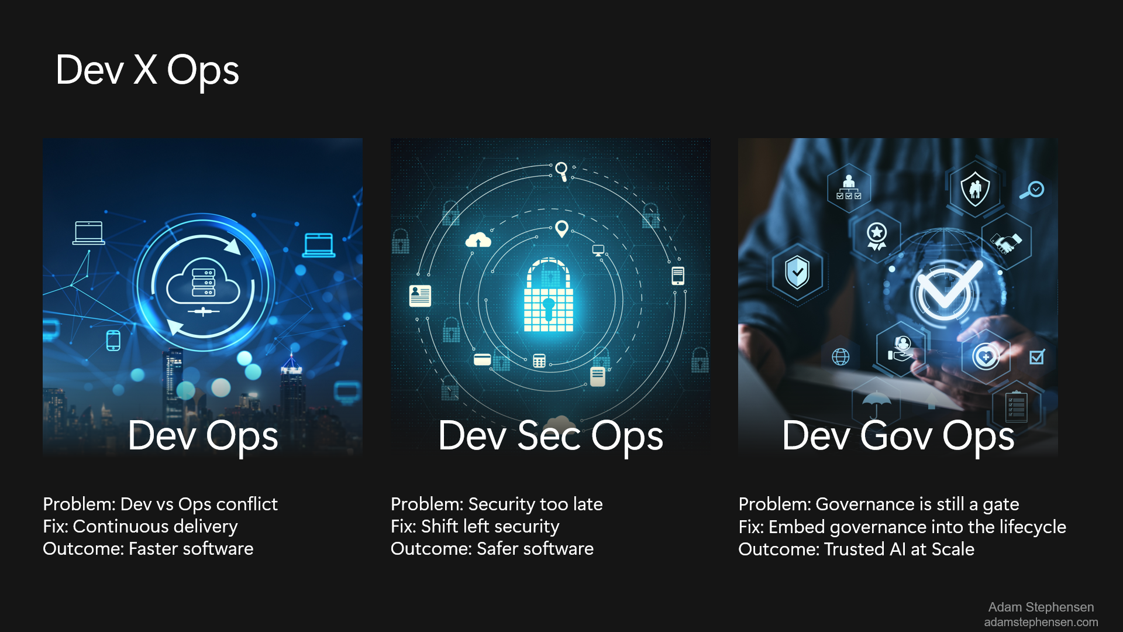The height and width of the screenshot is (632, 1123).
Task: Click the clipboard checklist icon
Action: (x=1015, y=407)
